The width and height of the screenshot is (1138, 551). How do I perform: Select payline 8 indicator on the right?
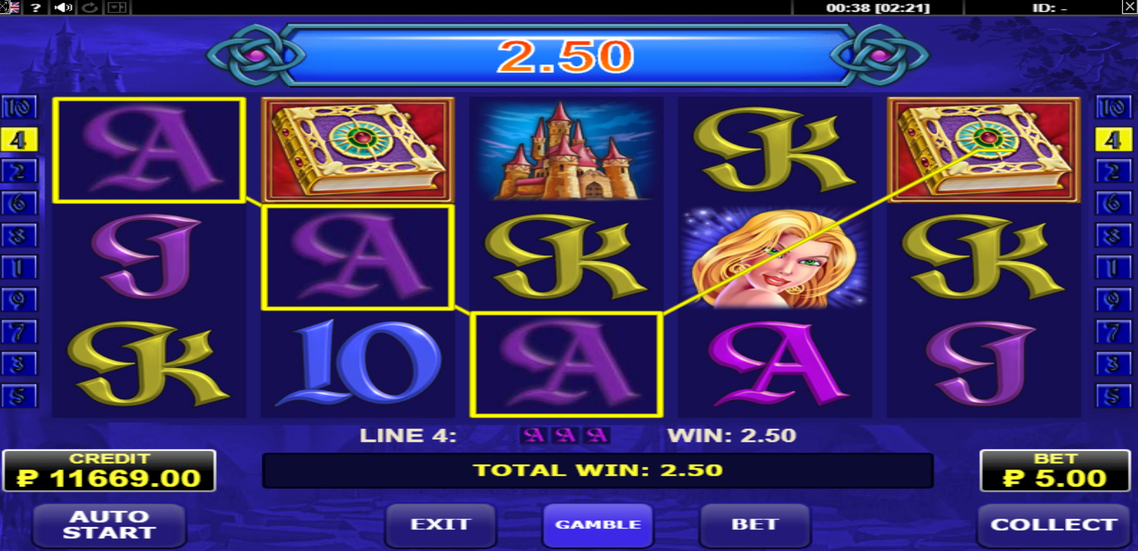click(1114, 236)
